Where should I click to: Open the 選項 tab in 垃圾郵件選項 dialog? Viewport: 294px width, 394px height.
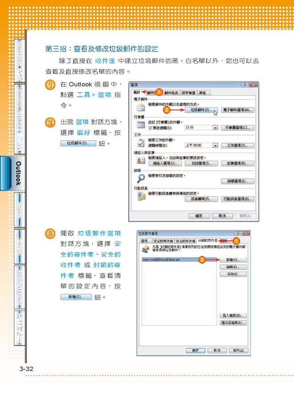click(145, 241)
